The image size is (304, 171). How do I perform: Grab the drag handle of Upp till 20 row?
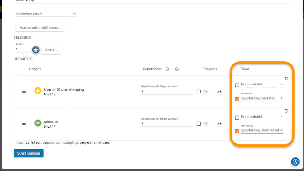point(24,92)
